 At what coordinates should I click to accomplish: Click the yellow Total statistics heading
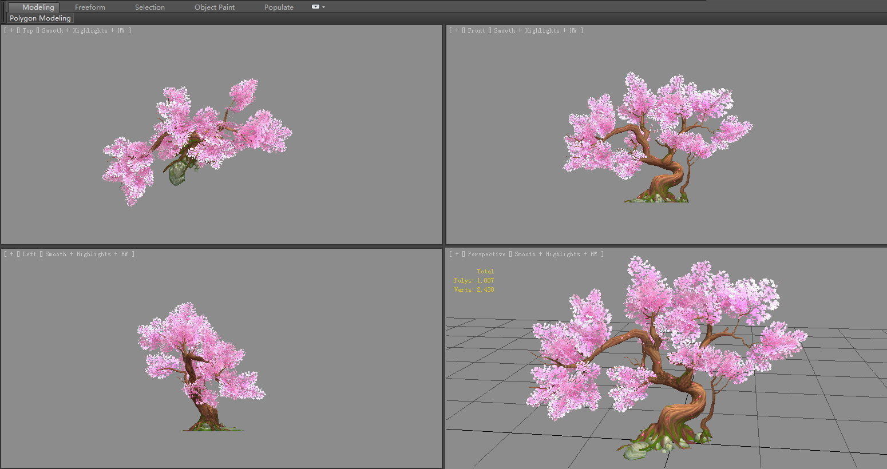coord(485,271)
